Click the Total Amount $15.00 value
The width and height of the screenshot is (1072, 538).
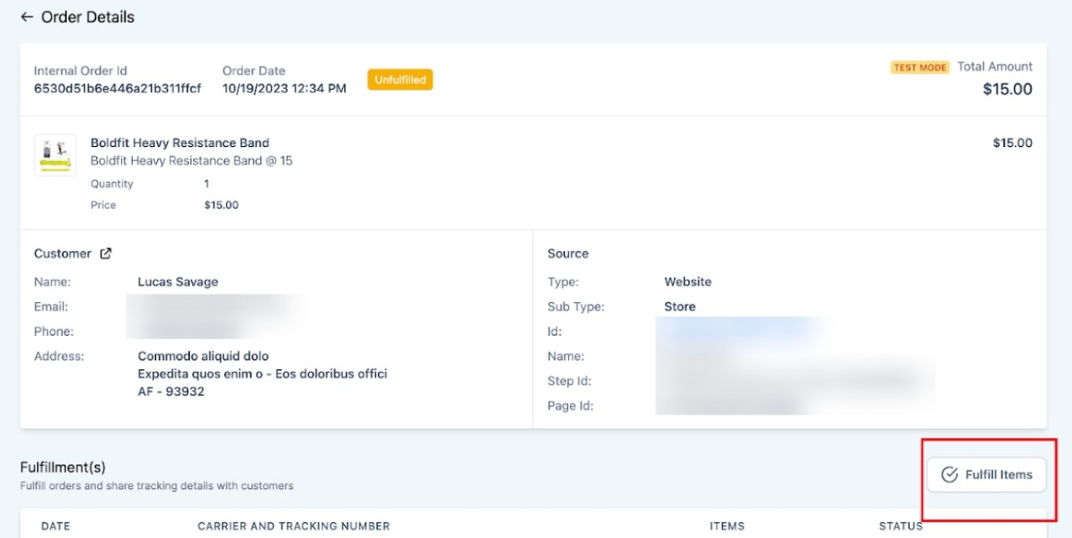[1007, 89]
